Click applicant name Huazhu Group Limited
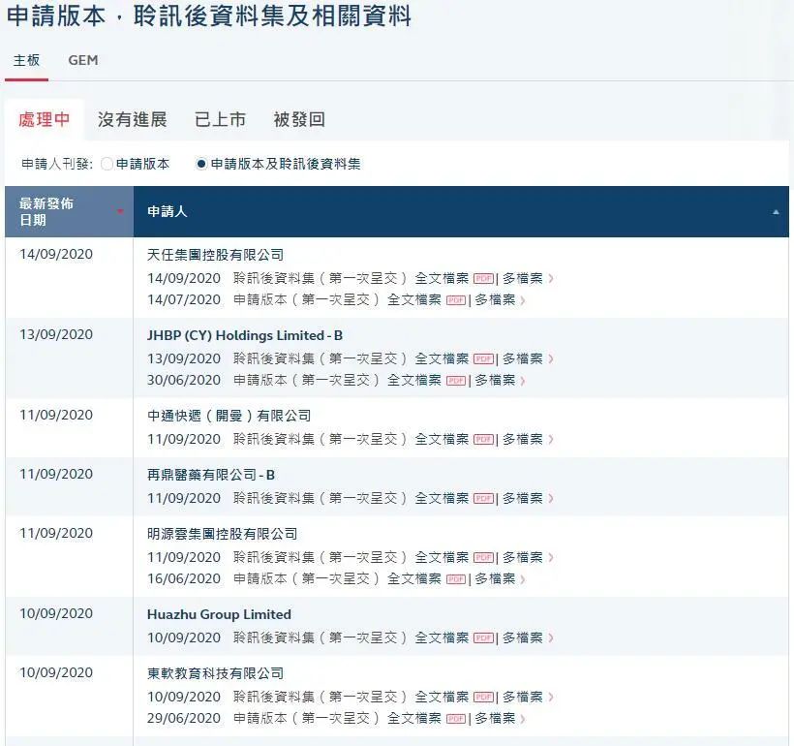The image size is (794, 746). [219, 614]
